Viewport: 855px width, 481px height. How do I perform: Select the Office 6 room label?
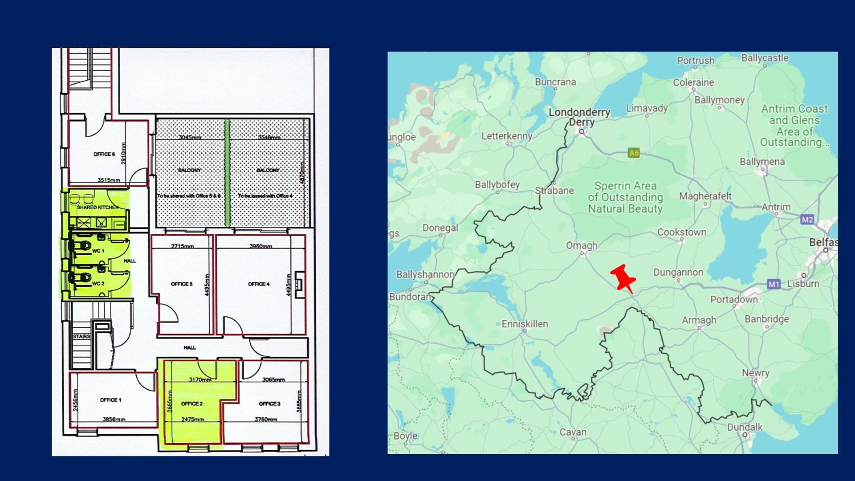104,154
